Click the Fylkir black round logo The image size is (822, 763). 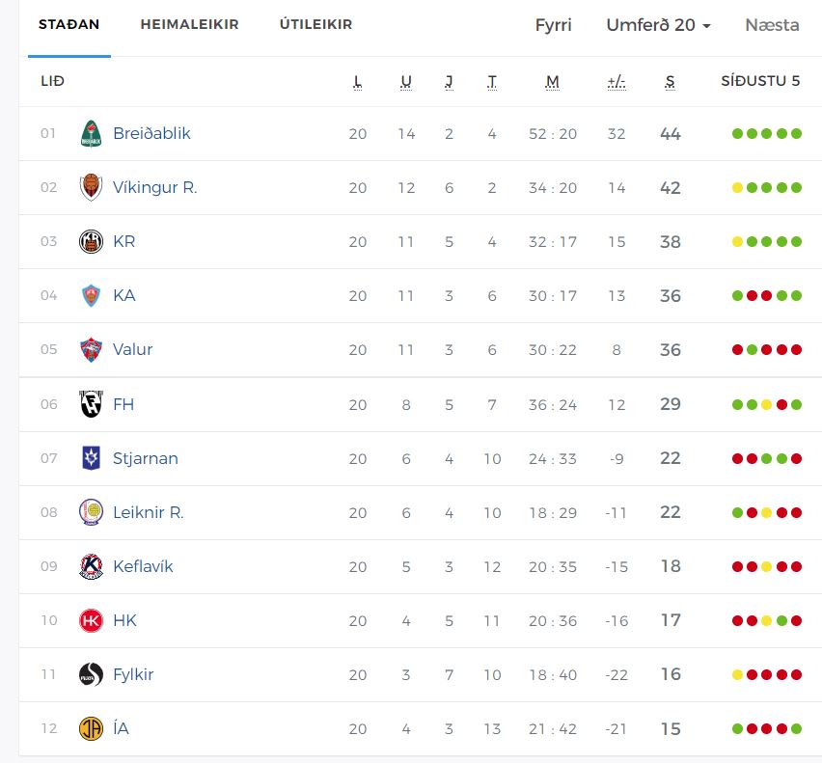[x=91, y=674]
